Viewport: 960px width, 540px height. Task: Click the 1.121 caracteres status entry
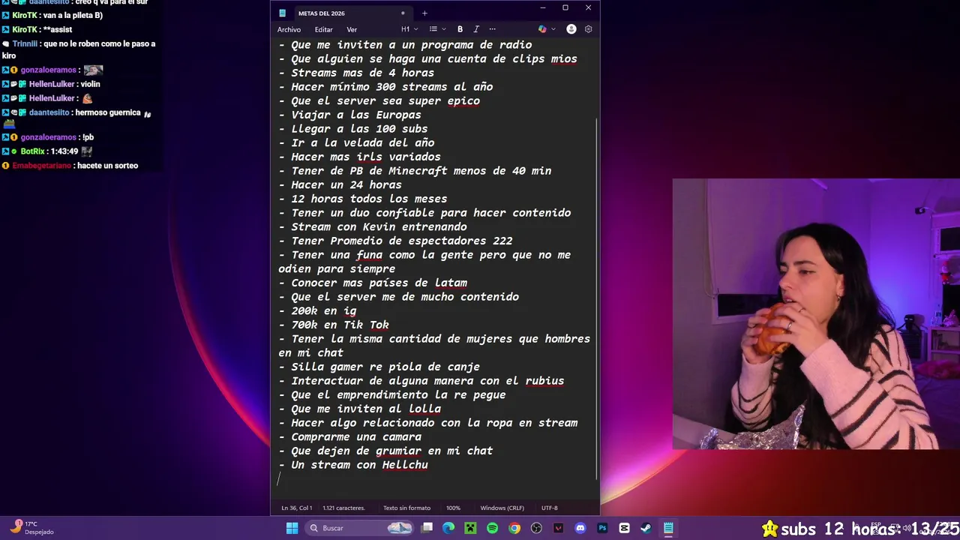pos(343,508)
